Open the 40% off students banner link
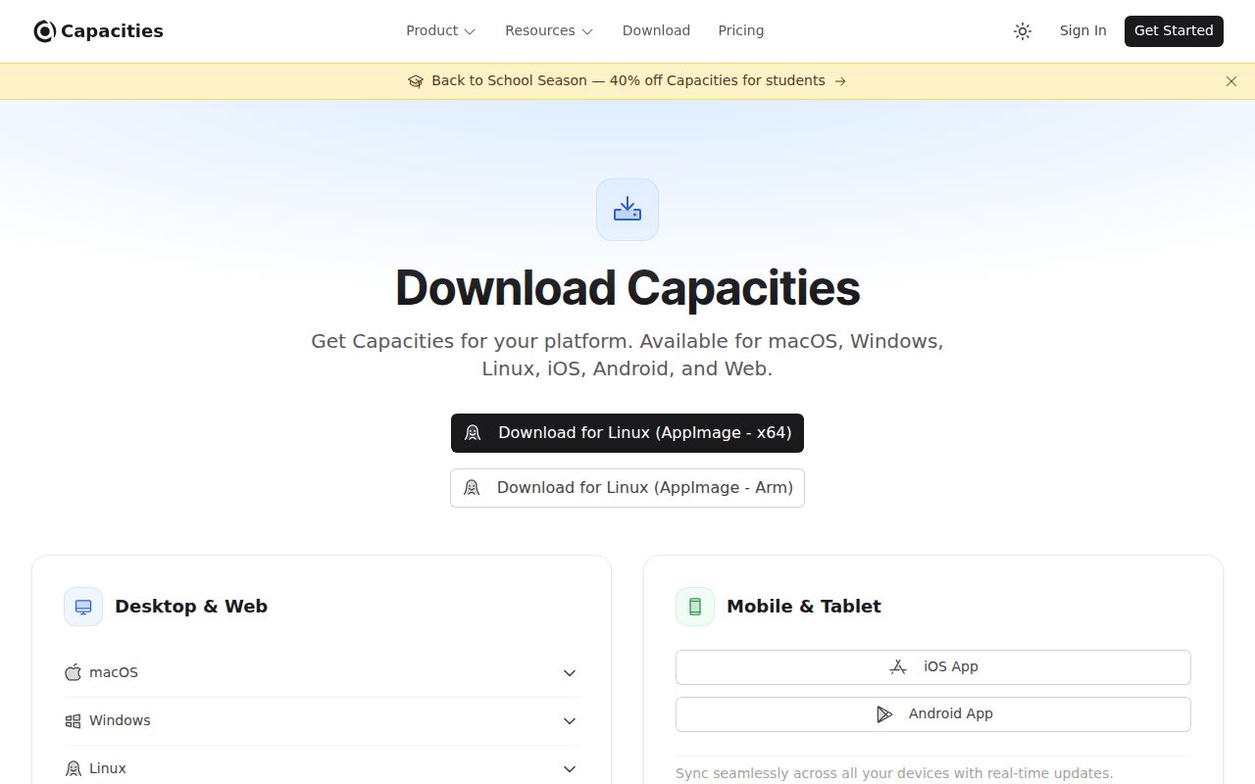Viewport: 1255px width, 784px height. tap(627, 81)
